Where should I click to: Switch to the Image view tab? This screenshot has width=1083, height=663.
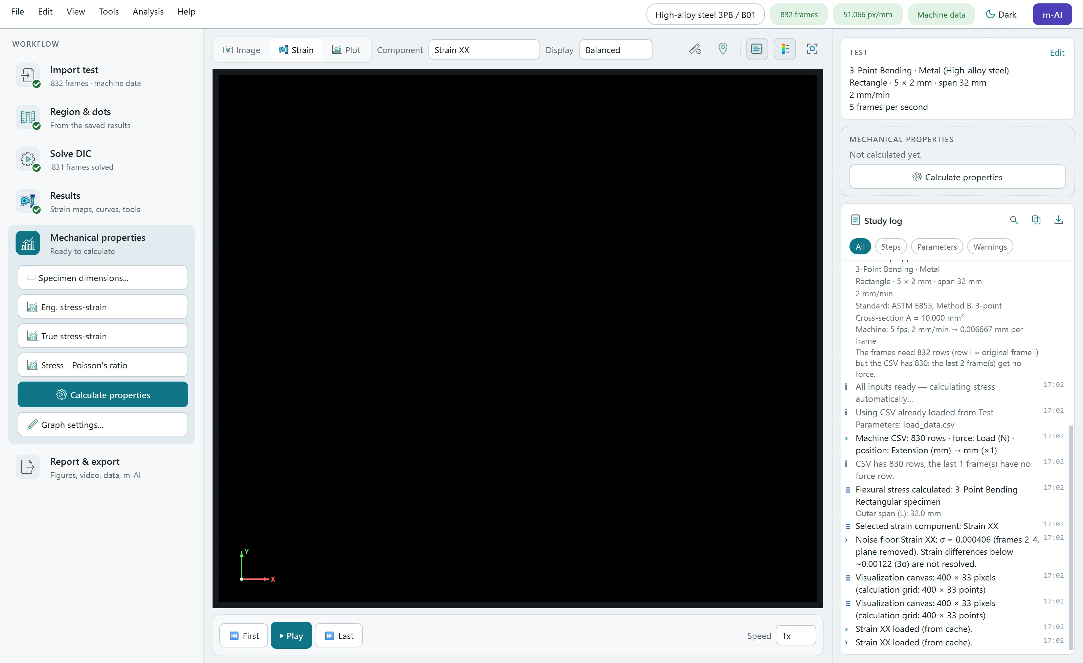[242, 50]
